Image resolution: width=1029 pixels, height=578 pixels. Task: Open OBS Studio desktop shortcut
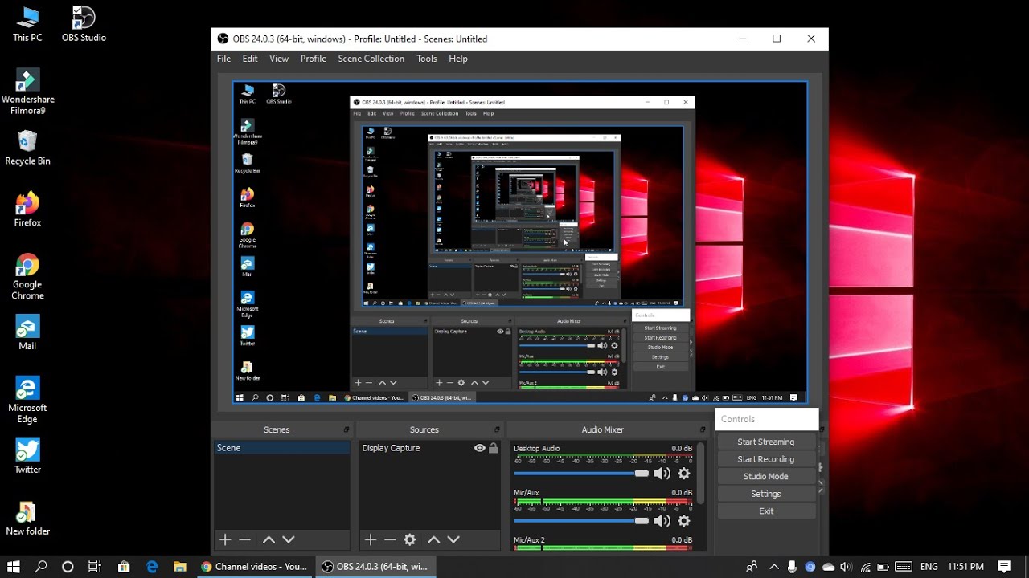tap(84, 24)
